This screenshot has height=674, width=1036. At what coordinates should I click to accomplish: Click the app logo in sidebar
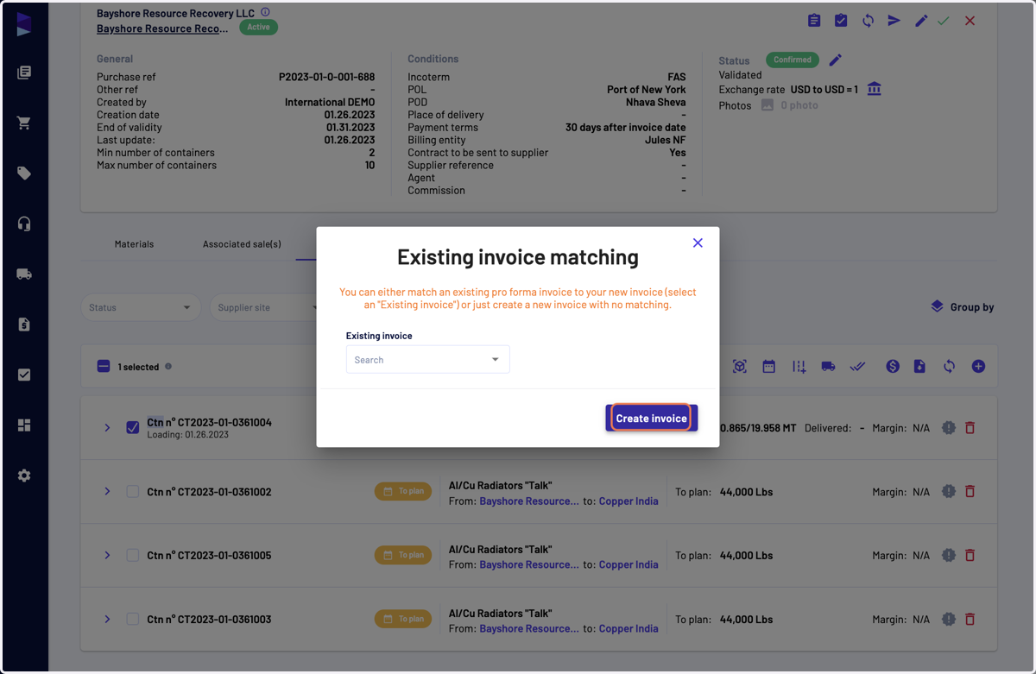pos(24,24)
